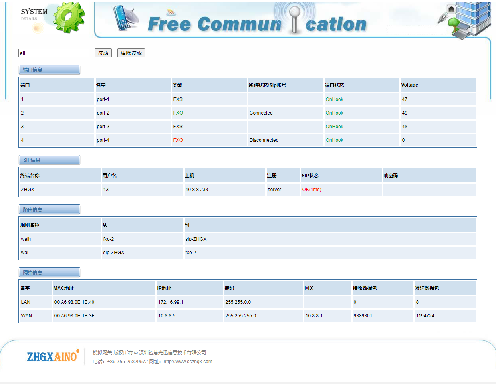Image resolution: width=496 pixels, height=384 pixels.
Task: Open the 网络信息 network info section tab
Action: coord(49,272)
